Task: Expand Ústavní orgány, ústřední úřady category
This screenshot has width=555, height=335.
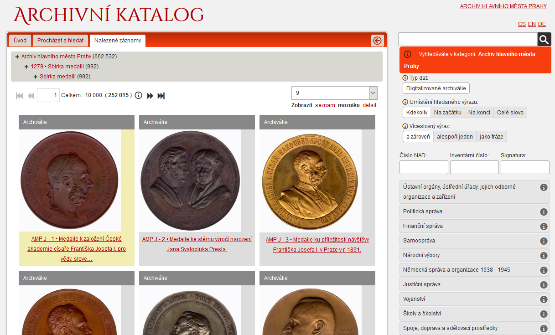Action: click(474, 192)
